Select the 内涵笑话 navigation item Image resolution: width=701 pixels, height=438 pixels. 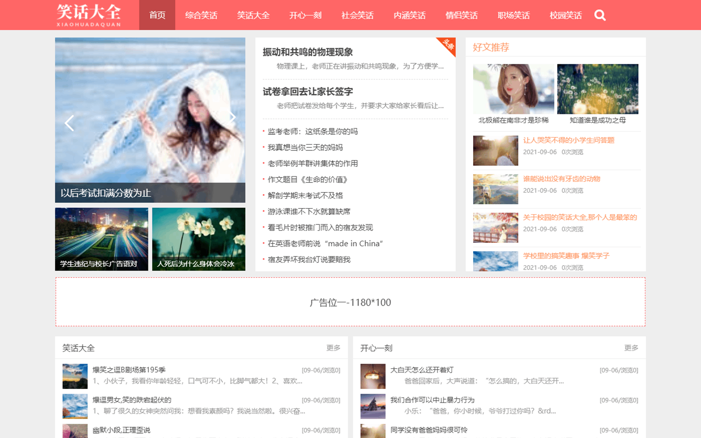[x=409, y=15]
